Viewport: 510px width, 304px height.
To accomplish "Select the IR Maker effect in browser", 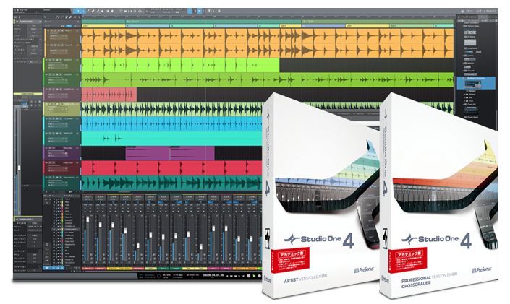I will pyautogui.click(x=471, y=37).
